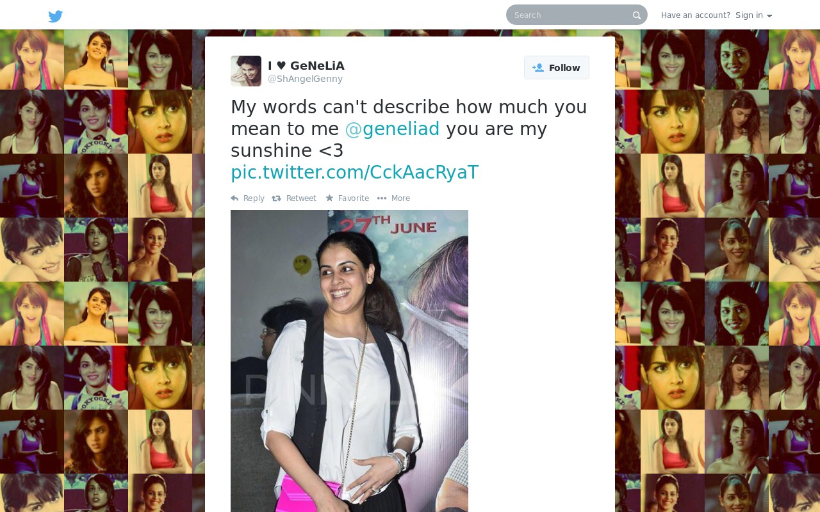
Task: Open the More options menu
Action: (393, 198)
